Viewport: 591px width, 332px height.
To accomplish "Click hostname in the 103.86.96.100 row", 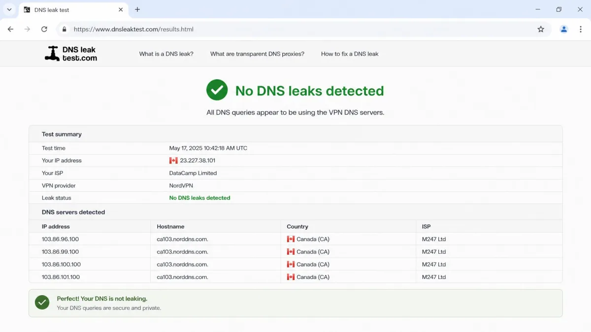I will (182, 239).
